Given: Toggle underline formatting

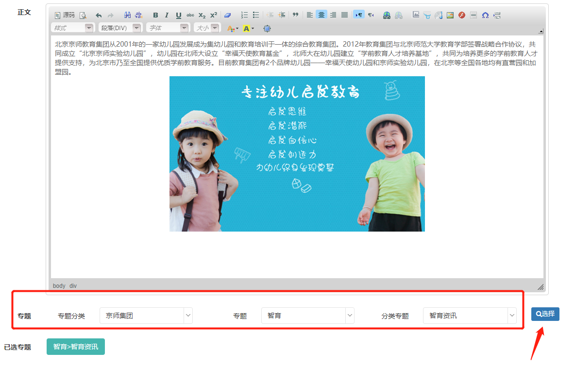Looking at the screenshot, I should click(x=179, y=15).
